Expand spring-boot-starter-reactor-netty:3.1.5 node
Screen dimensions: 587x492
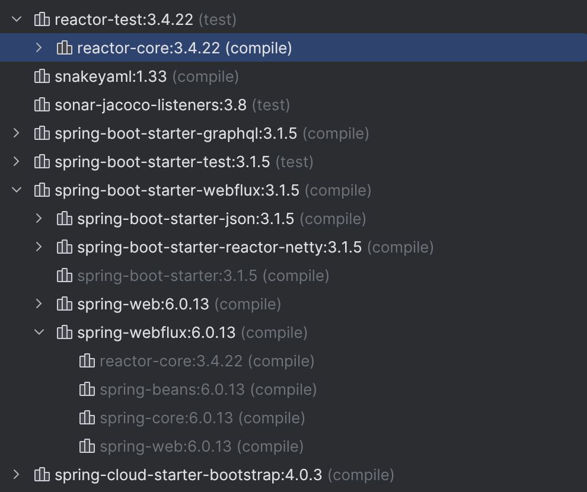click(x=39, y=247)
